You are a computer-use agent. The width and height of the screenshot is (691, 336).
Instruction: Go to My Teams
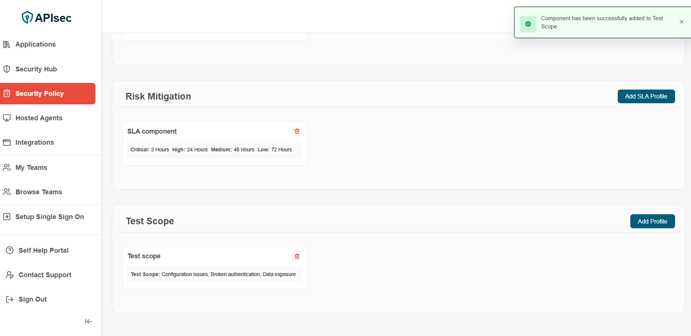[x=31, y=168]
